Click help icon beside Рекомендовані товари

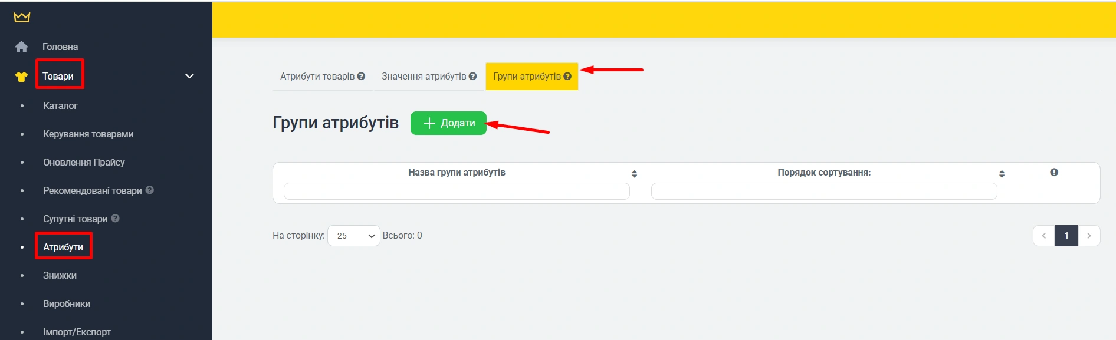(x=150, y=190)
